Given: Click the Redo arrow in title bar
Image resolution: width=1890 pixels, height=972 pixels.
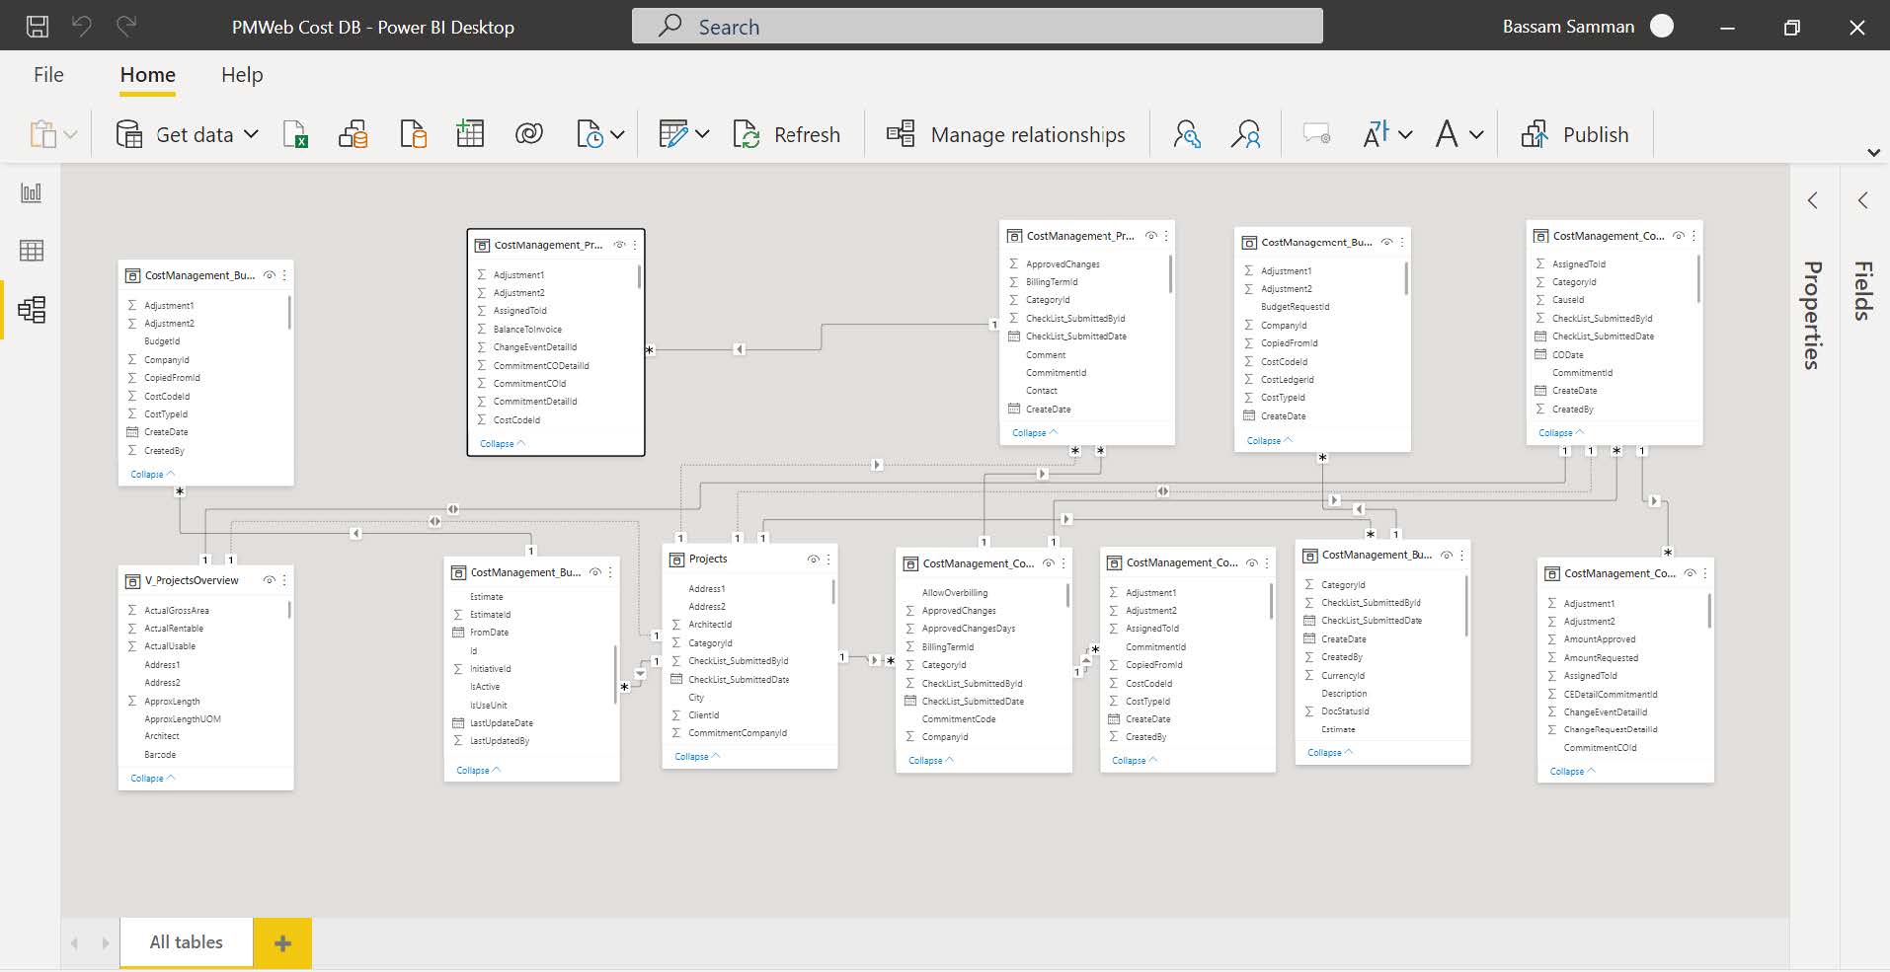Looking at the screenshot, I should coord(126,26).
